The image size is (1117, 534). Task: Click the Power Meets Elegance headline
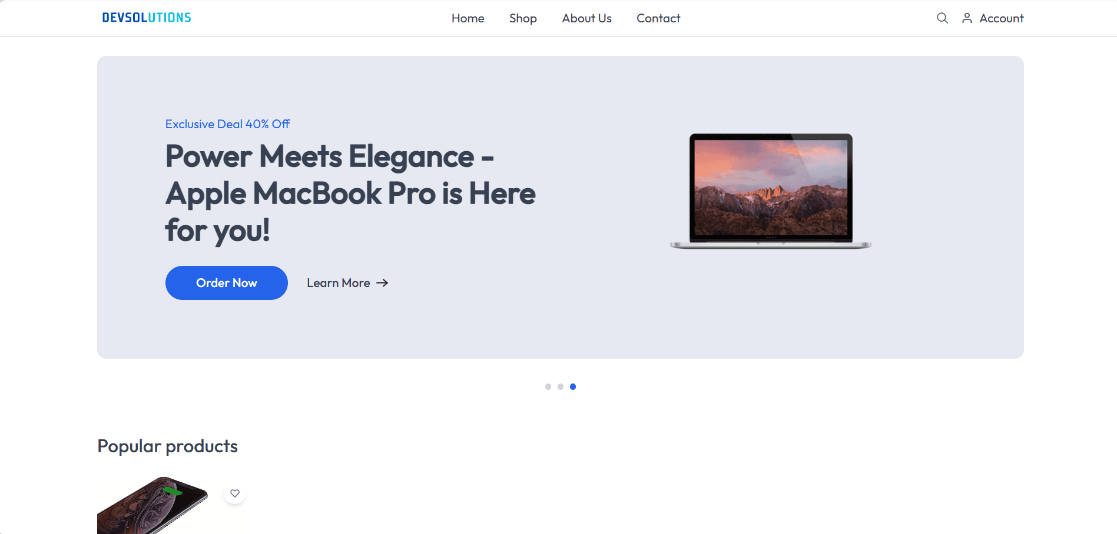coord(350,193)
